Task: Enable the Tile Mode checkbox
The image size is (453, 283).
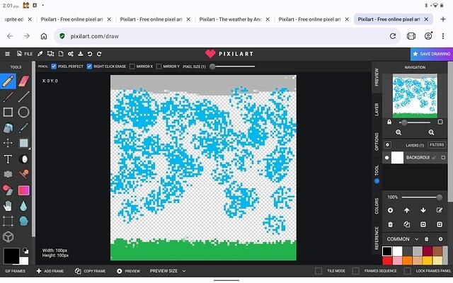Action: 320,271
